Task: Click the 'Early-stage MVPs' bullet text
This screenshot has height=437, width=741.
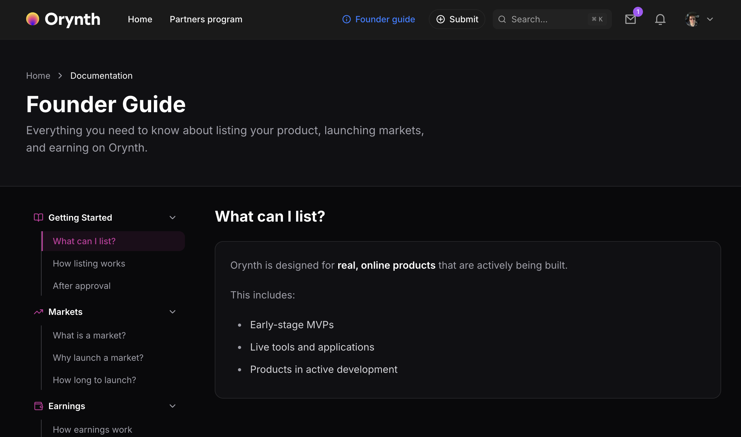Action: click(x=292, y=325)
